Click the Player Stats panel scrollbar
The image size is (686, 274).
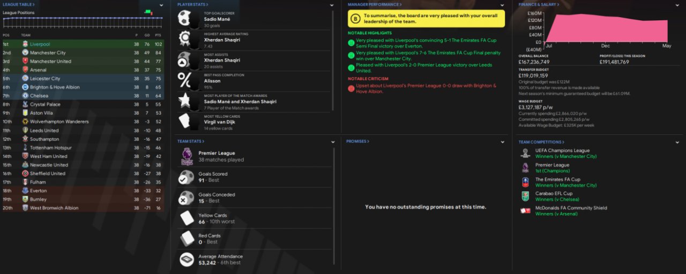[333, 59]
